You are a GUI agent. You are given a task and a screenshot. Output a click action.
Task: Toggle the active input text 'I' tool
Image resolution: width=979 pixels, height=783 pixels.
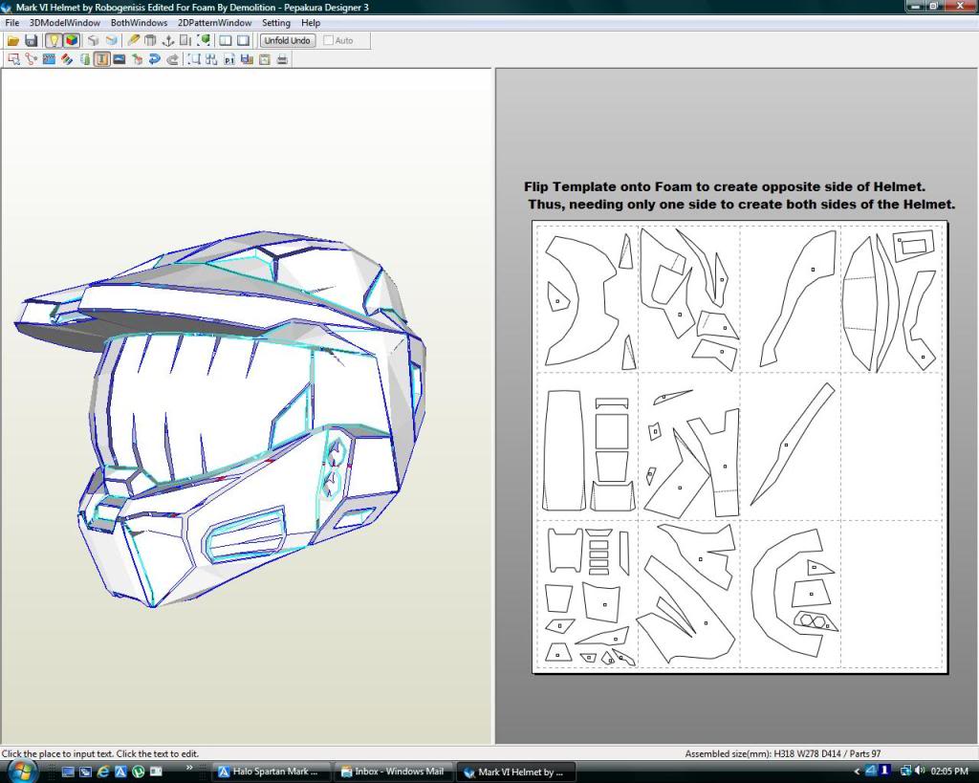(101, 60)
